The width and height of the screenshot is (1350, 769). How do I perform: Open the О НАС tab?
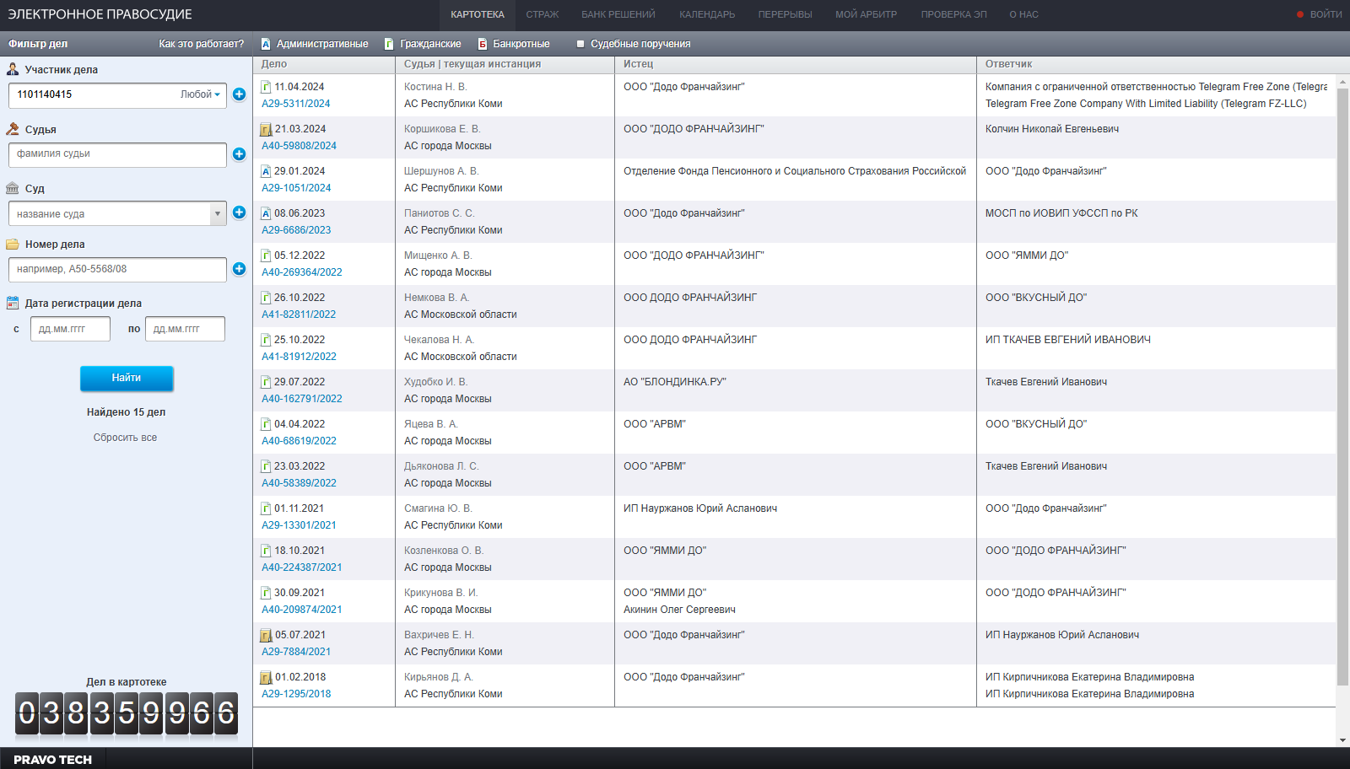pos(1024,14)
